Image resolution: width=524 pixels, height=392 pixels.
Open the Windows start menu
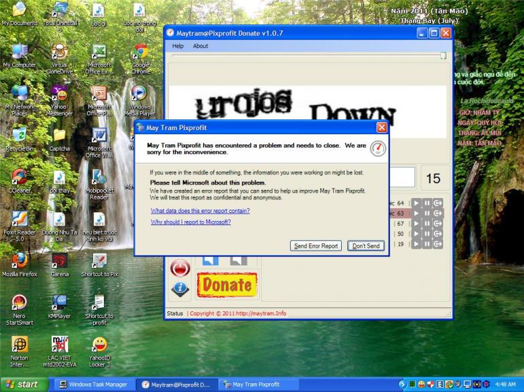click(24, 385)
